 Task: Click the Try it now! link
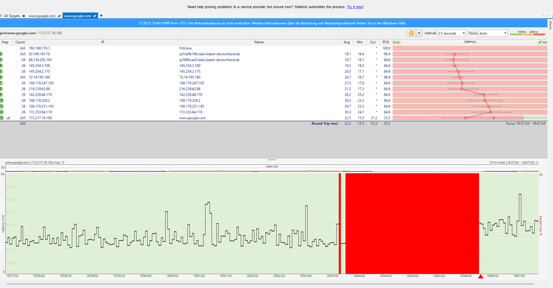[354, 7]
